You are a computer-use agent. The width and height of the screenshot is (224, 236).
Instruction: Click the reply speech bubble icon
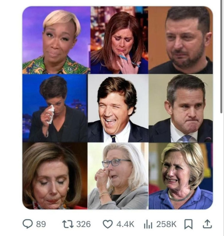28,224
